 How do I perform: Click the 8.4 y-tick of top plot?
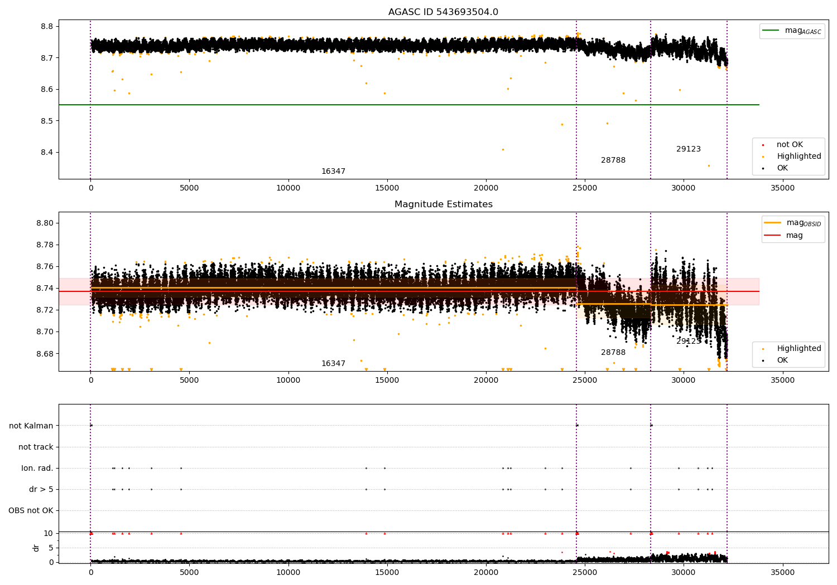[x=47, y=153]
